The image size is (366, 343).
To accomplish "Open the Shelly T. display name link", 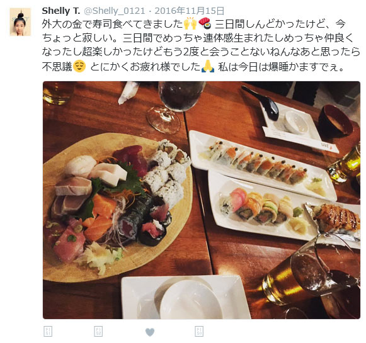I will pyautogui.click(x=61, y=11).
